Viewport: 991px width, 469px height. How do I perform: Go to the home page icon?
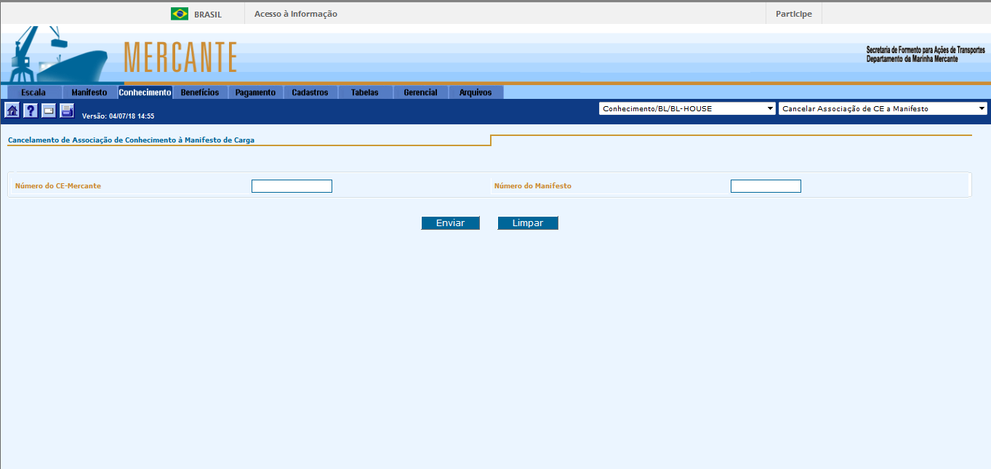tap(12, 111)
